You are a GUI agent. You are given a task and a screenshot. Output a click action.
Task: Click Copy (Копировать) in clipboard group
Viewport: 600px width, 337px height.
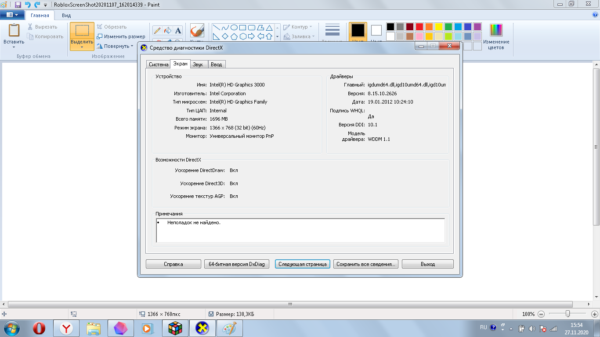pos(45,36)
